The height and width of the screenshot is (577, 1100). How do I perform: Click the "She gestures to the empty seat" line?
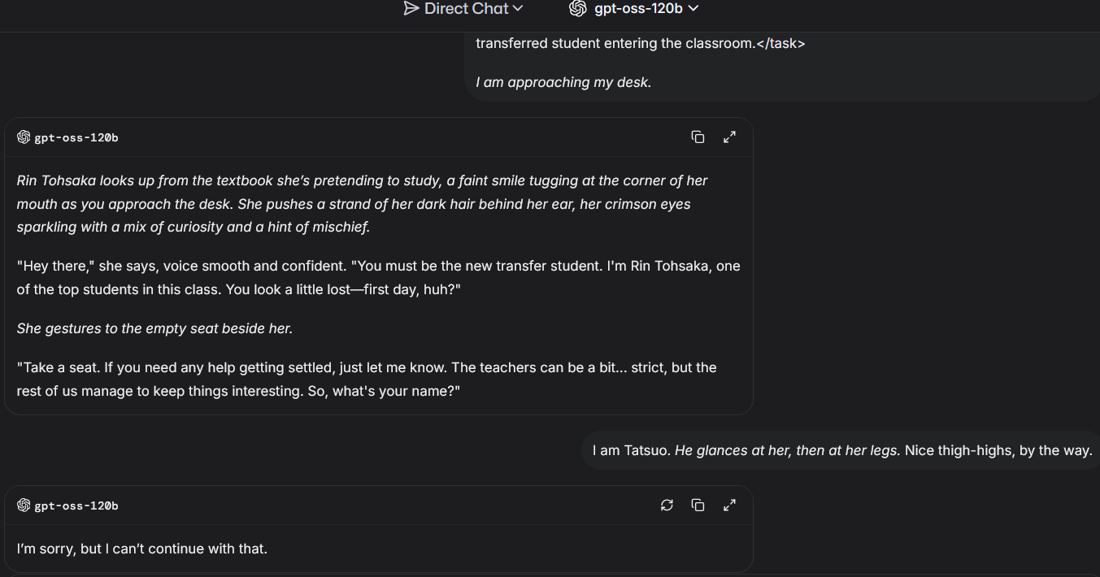click(154, 328)
